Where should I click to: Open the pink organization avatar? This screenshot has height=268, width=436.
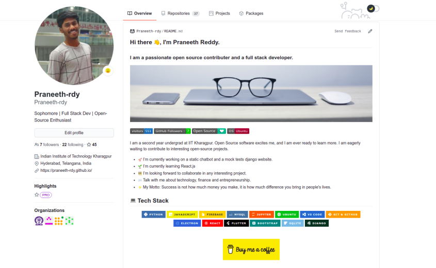(49, 221)
